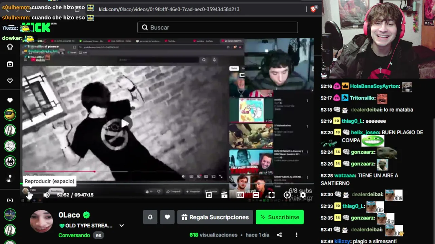Toggle fullscreen for the video
Viewport: 435px width, 244px height.
pyautogui.click(x=271, y=195)
